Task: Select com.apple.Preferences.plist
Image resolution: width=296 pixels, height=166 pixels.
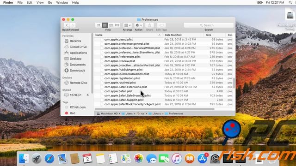Action: pyautogui.click(x=122, y=57)
